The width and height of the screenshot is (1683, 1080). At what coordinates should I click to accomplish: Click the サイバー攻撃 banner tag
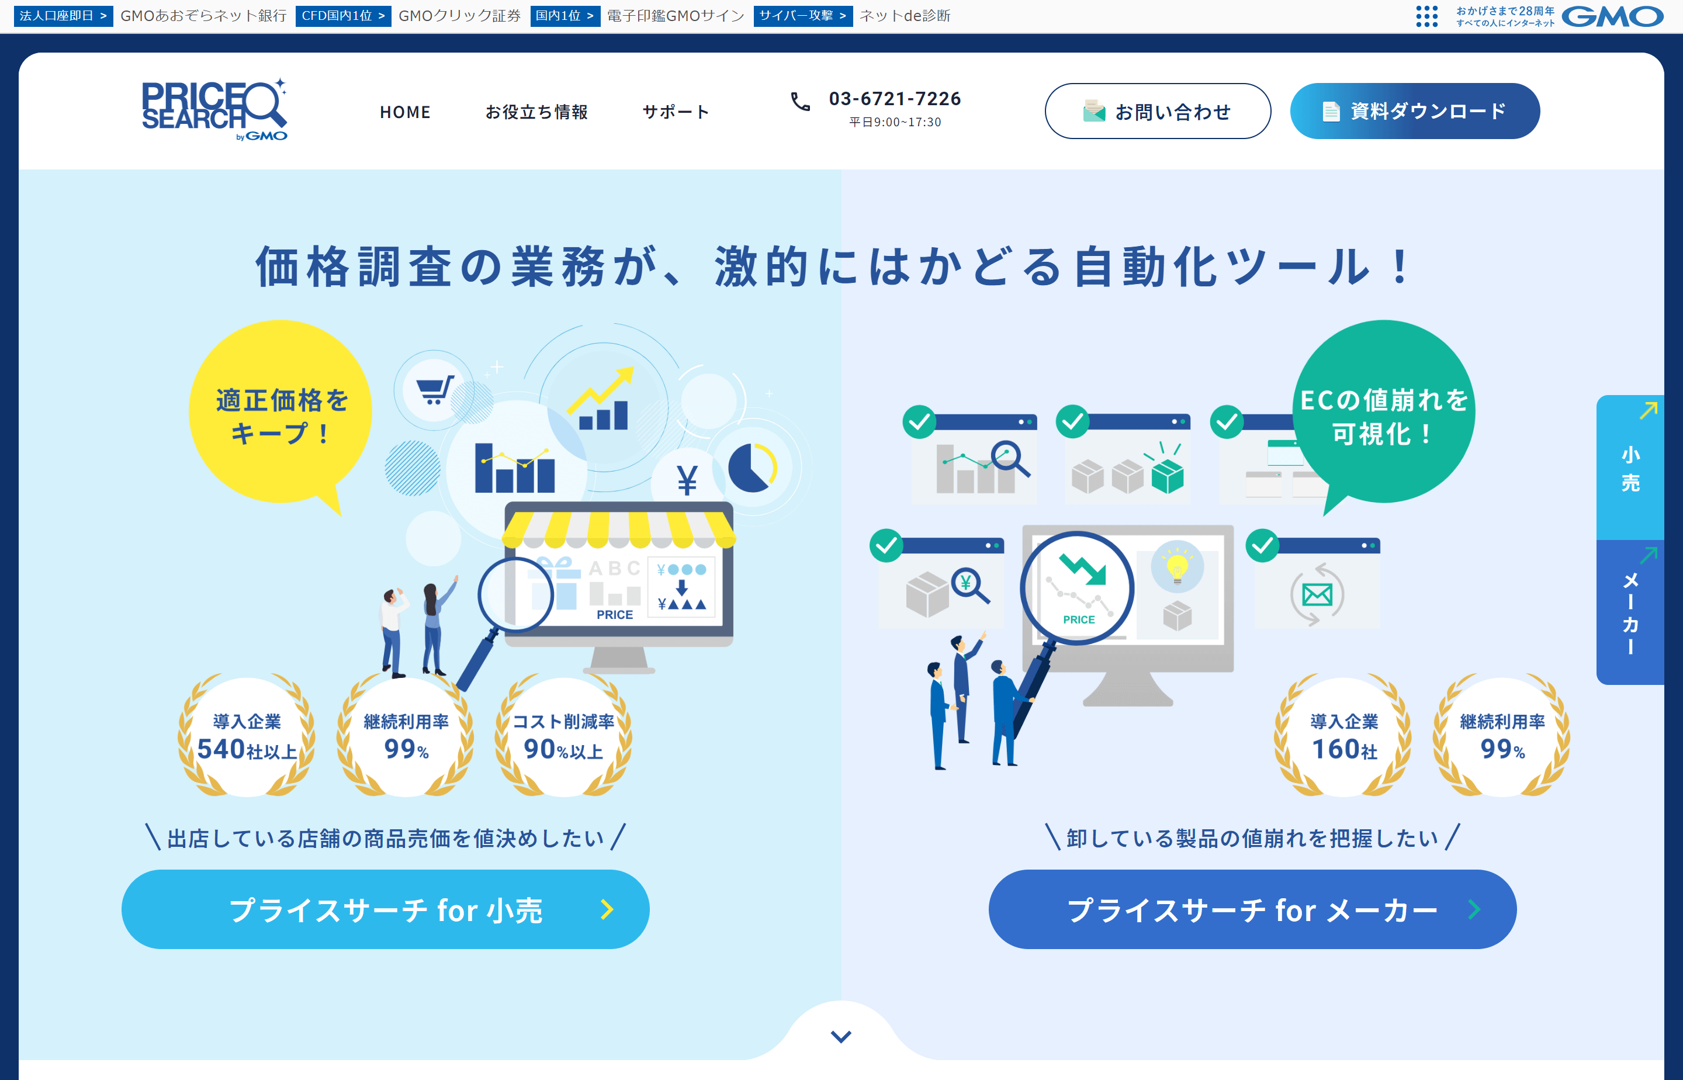click(803, 15)
